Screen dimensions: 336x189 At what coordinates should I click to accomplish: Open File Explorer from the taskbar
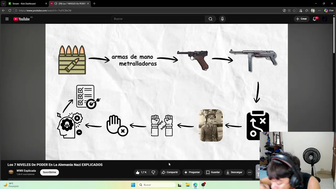point(187,185)
